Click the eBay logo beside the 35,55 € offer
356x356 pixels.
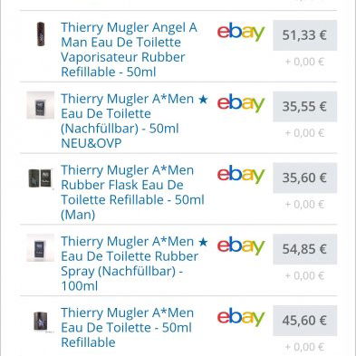(x=241, y=103)
